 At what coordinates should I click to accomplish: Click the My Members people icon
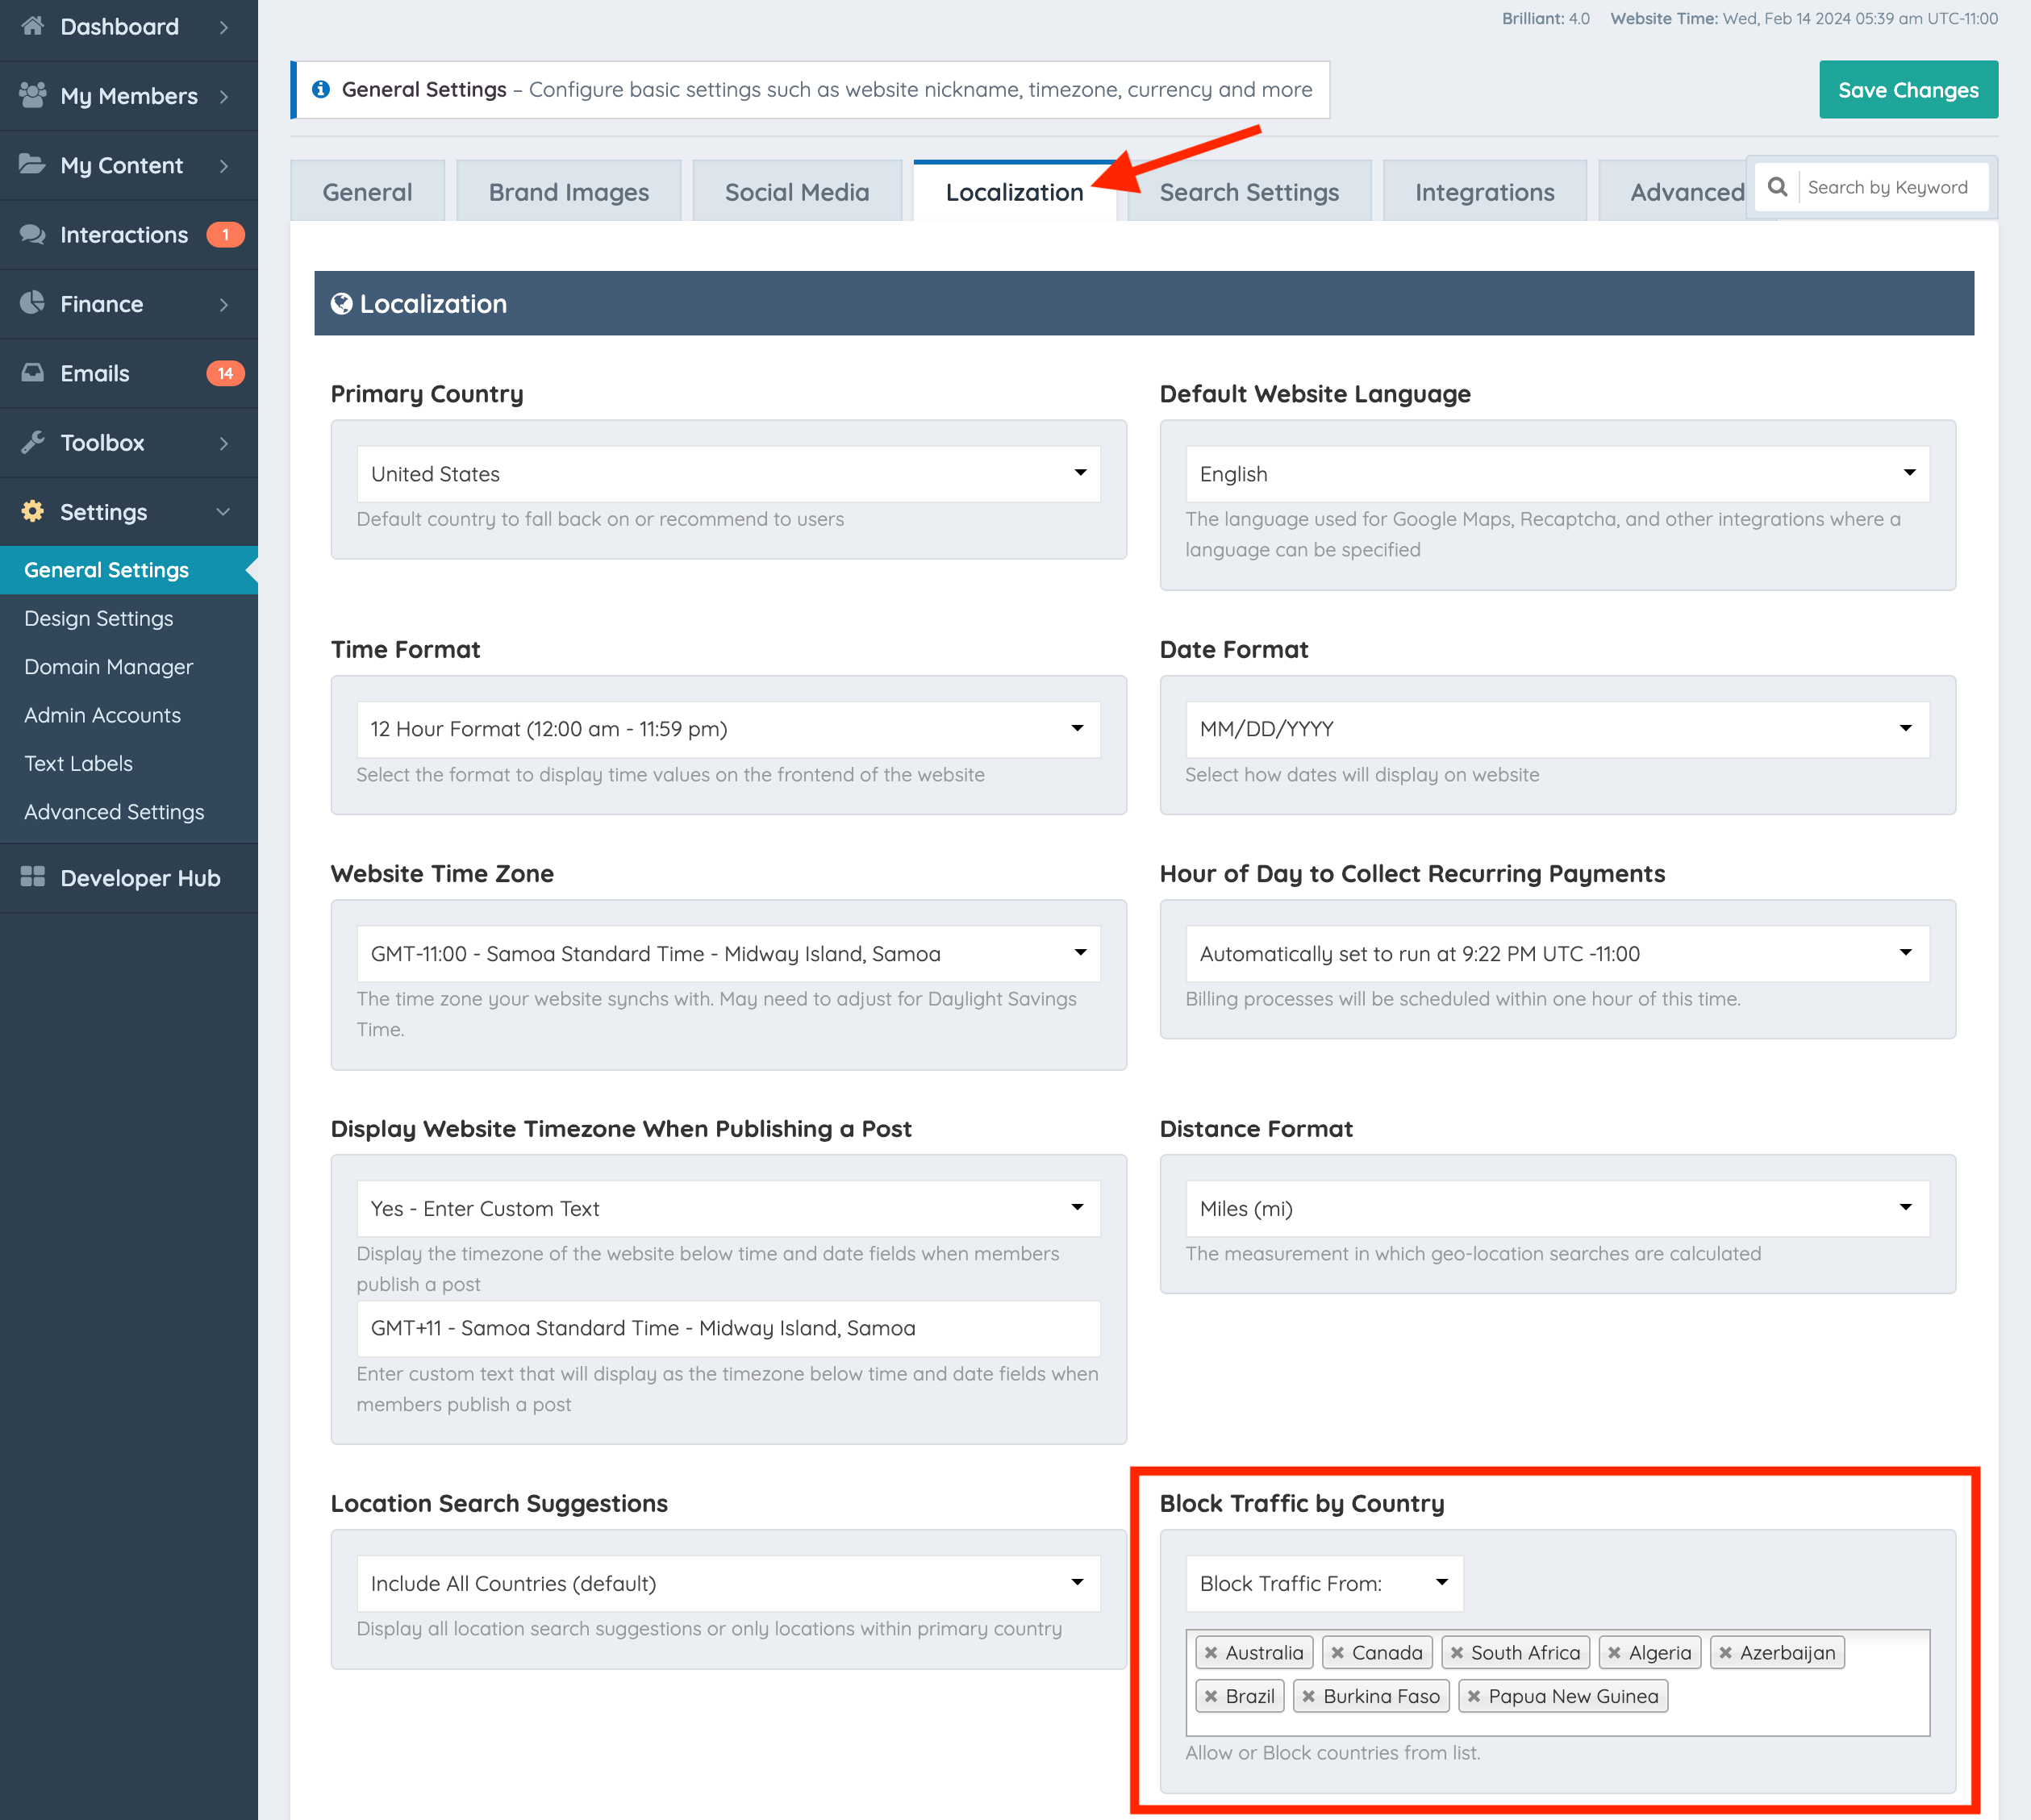click(32, 95)
